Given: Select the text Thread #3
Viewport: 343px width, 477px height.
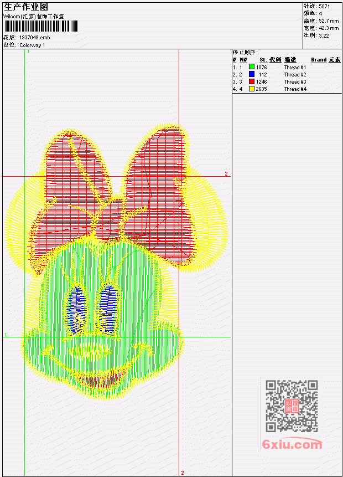Looking at the screenshot, I should [295, 82].
